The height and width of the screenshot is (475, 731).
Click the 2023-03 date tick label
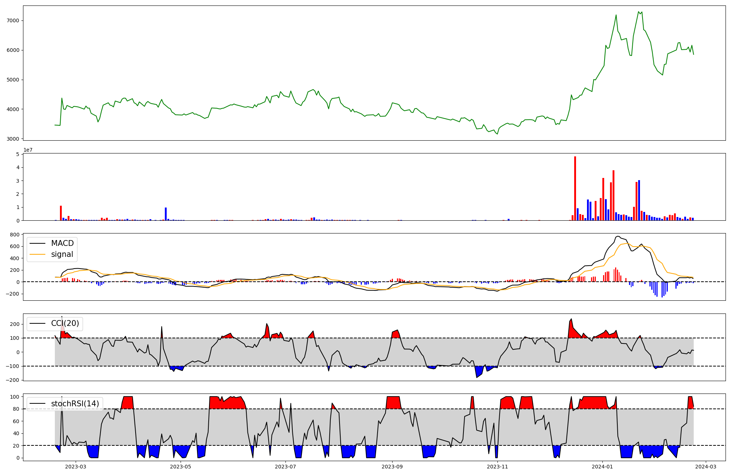(76, 467)
